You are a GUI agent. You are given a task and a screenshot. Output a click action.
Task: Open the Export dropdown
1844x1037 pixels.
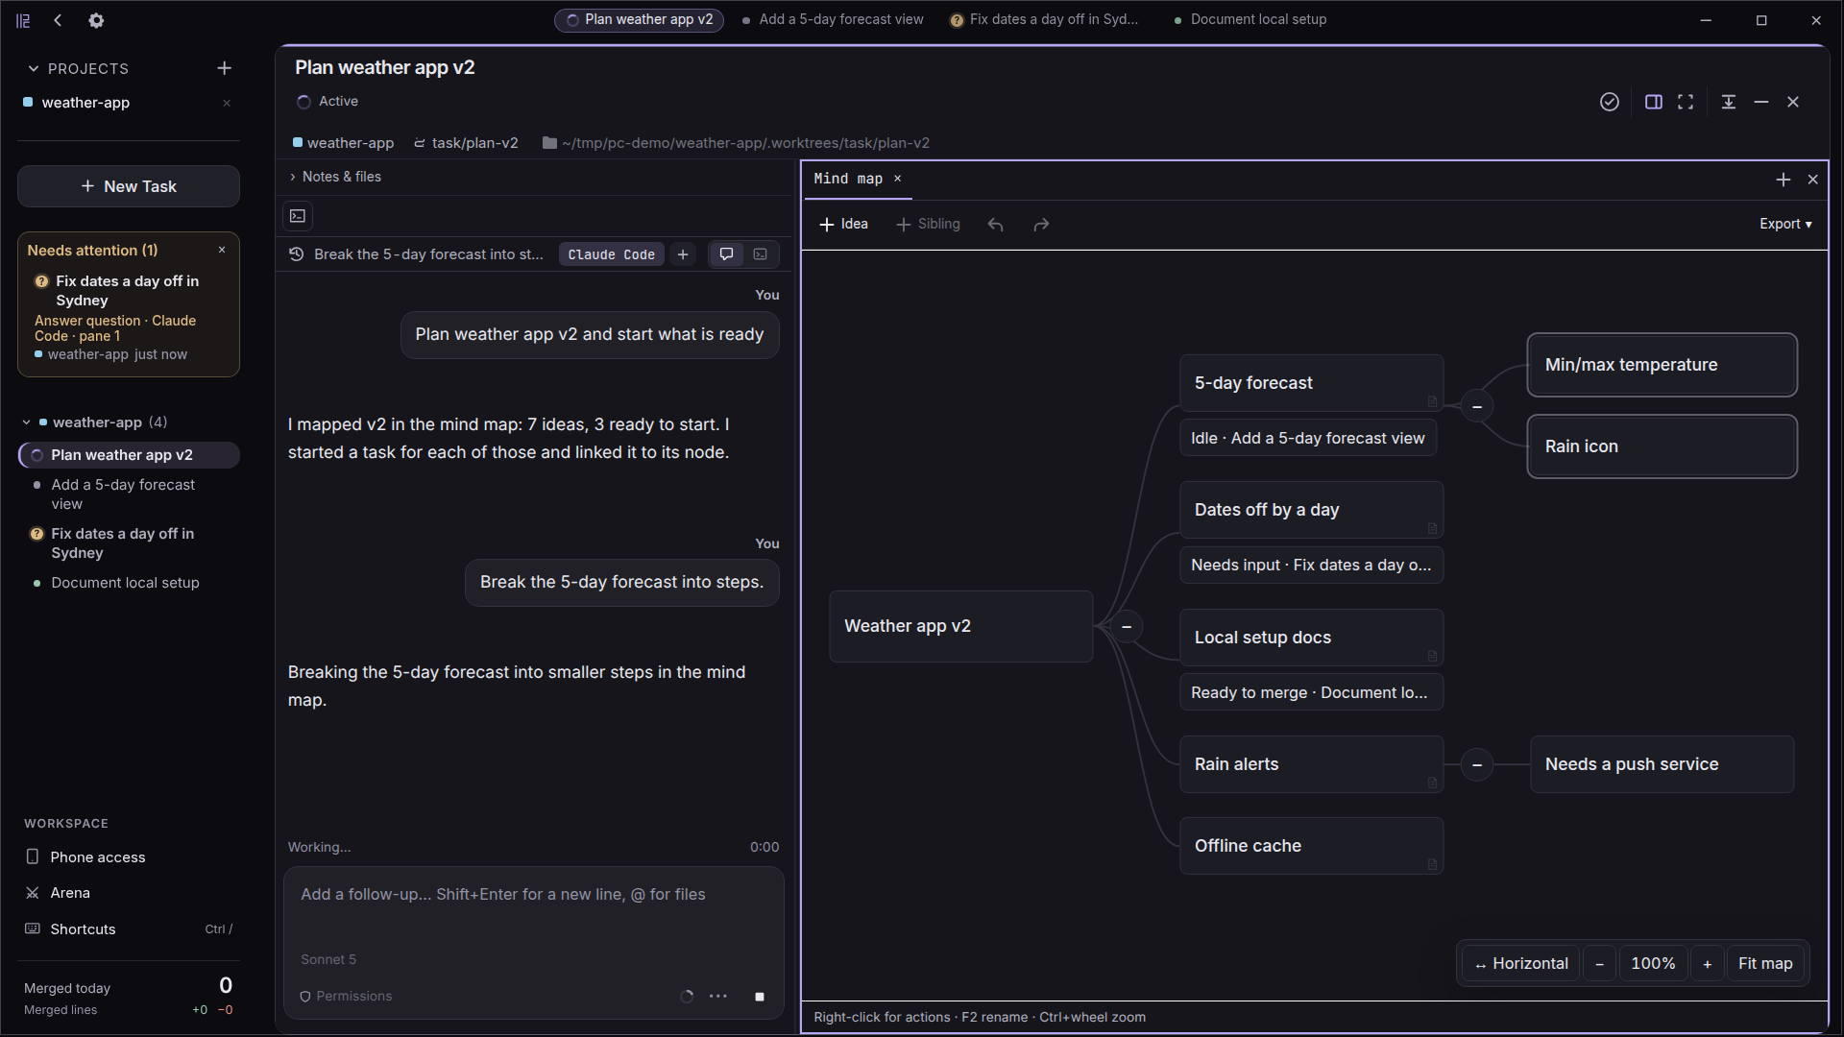(x=1785, y=224)
